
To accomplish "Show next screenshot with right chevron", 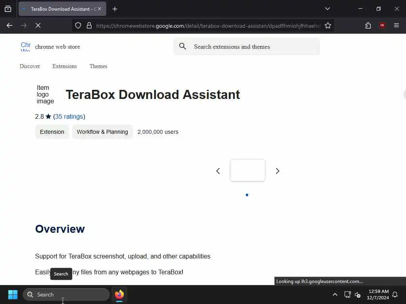I will [x=277, y=171].
